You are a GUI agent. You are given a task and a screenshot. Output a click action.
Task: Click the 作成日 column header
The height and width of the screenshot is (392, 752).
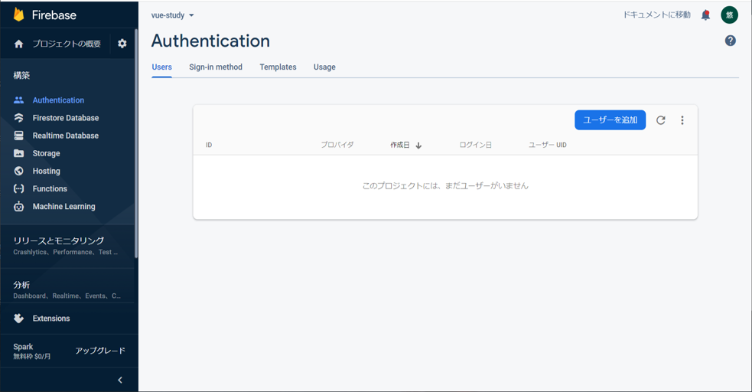400,145
